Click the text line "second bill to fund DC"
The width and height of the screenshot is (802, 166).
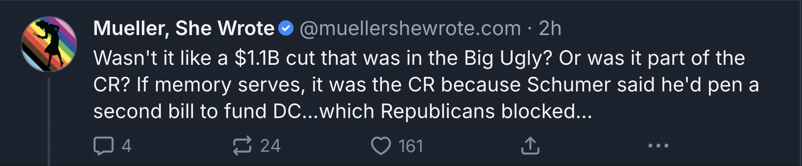[343, 111]
